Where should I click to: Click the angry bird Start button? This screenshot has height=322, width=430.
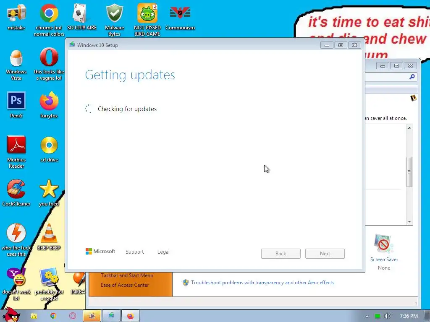coord(11,315)
